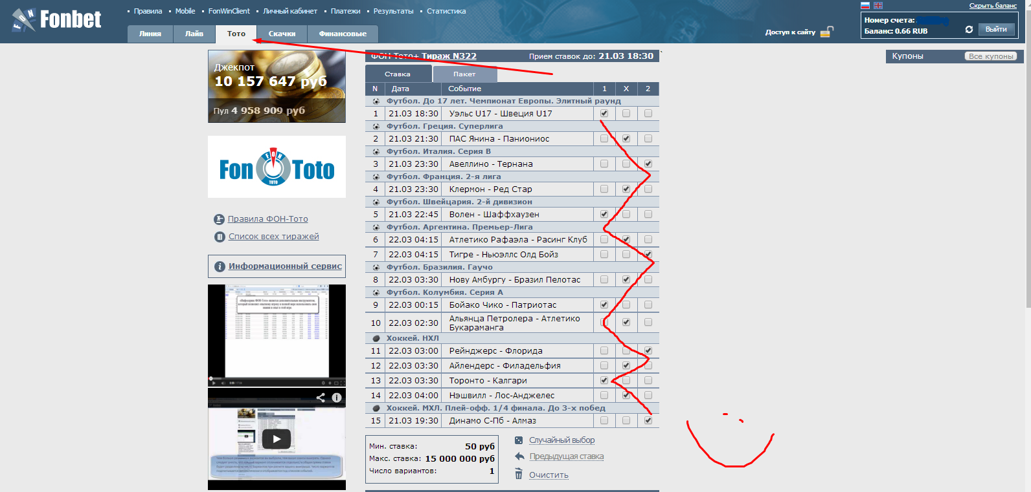Switch site language via UK flag
Screen dimensions: 1031x492
[x=878, y=5]
